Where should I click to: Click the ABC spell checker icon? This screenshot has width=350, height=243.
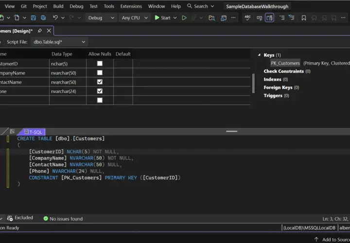247,18
